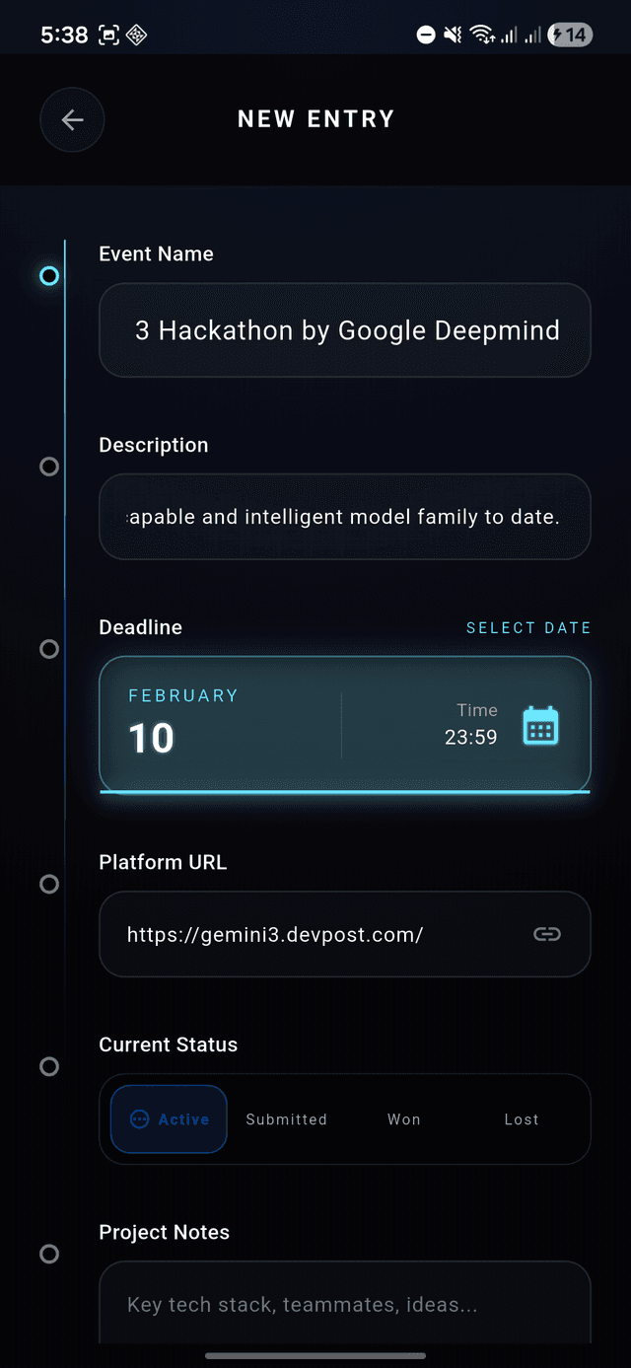Switch status to Lost
Screen dimensions: 631x1368
point(522,1119)
